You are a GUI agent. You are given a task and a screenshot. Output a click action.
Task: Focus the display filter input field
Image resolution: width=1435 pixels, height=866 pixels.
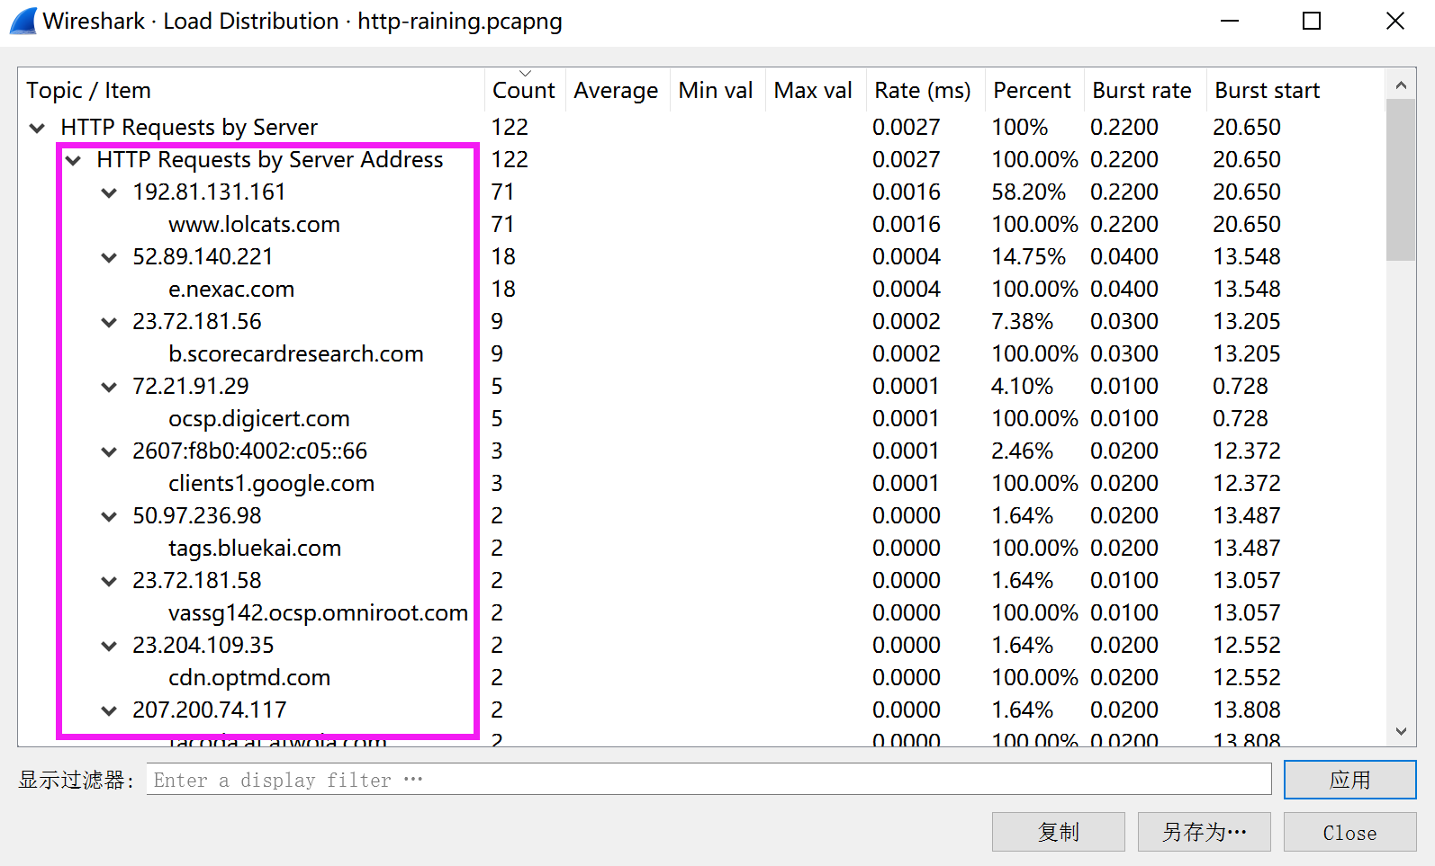[x=709, y=780]
